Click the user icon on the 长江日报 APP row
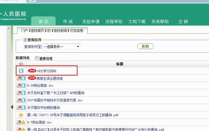This screenshot has height=131, width=209. pos(23,93)
